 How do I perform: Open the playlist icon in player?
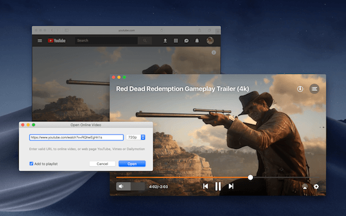[x=314, y=89]
